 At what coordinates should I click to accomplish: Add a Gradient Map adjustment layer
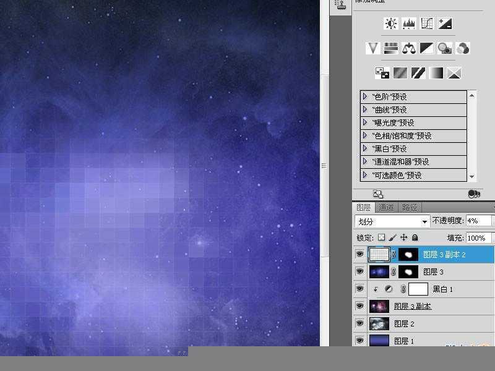coord(436,73)
